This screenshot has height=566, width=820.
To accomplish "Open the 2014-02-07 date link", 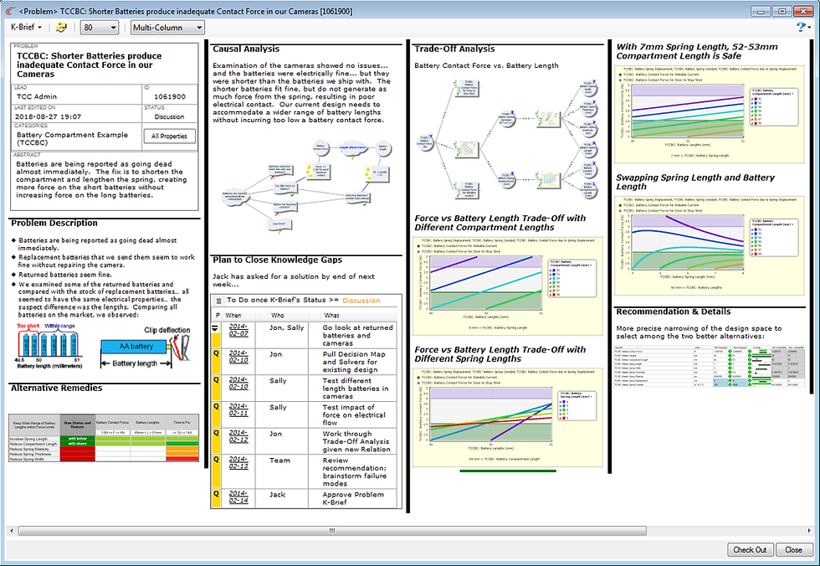I will (x=238, y=330).
